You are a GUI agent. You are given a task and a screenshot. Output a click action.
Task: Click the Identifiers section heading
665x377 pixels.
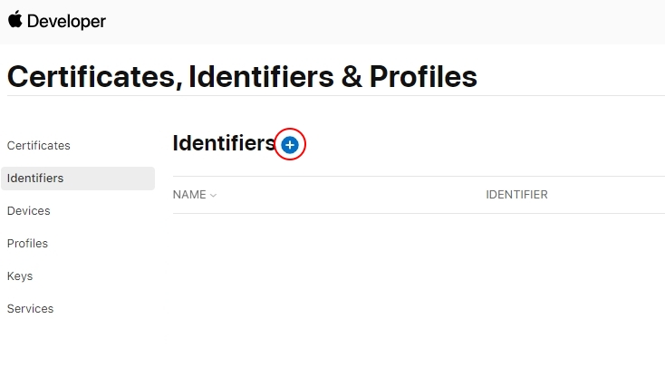tap(224, 143)
